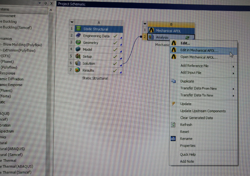
Task: Open system B header dropdown arrow
Action: [x=145, y=24]
